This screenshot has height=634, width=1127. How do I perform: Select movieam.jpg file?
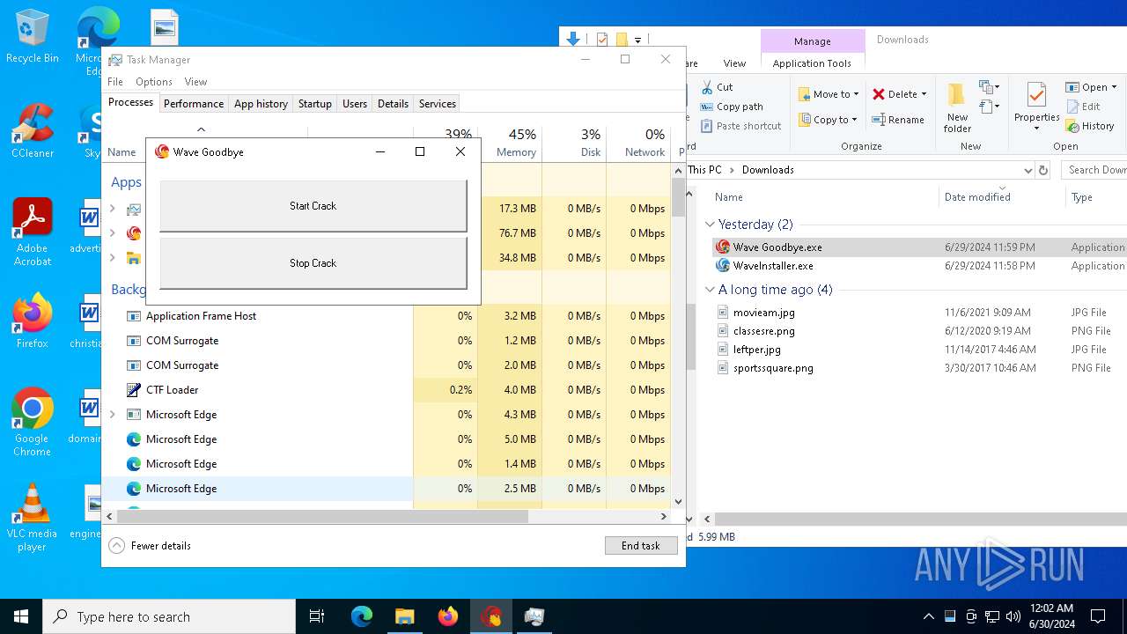pyautogui.click(x=763, y=313)
